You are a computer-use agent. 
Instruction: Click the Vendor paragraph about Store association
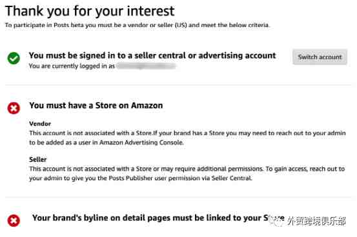click(187, 138)
